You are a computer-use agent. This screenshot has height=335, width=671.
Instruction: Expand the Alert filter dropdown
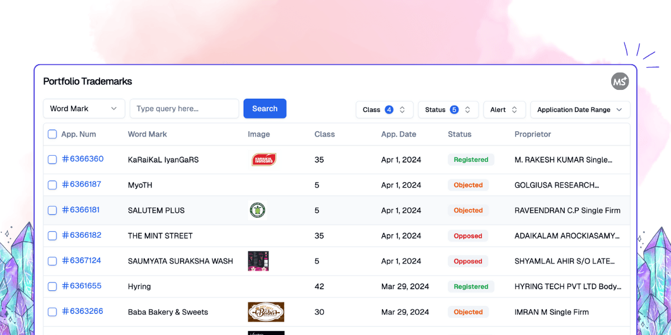click(504, 110)
